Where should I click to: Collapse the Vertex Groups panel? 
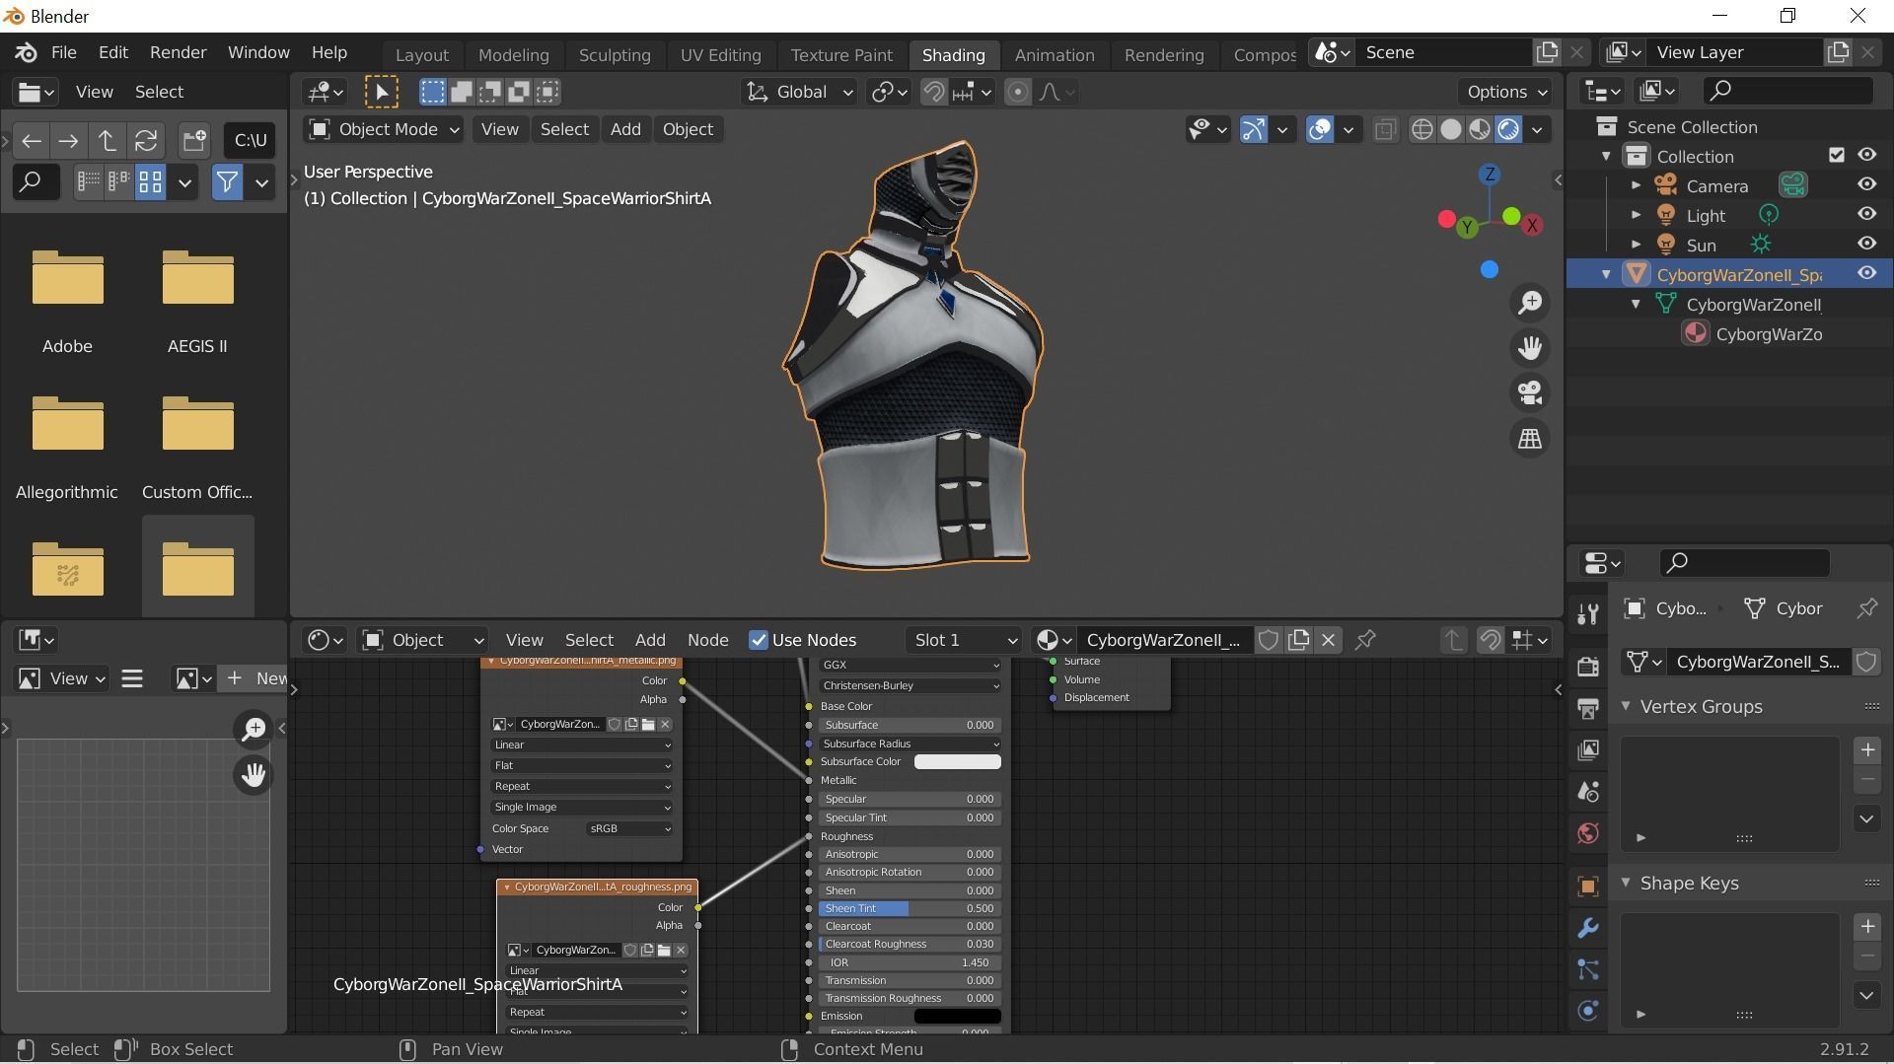pyautogui.click(x=1627, y=706)
